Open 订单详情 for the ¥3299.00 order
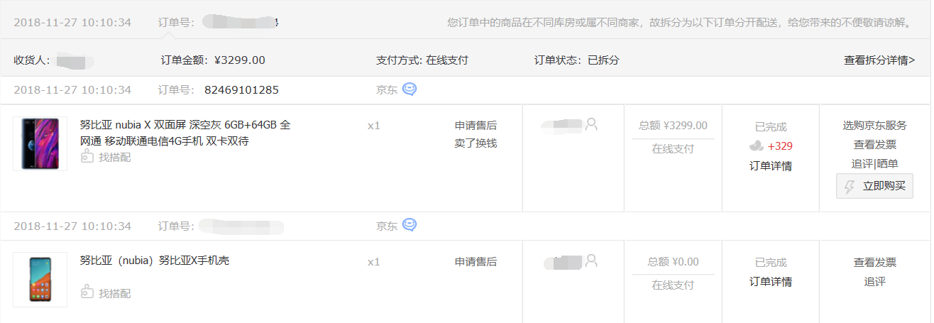Image resolution: width=934 pixels, height=323 pixels. click(x=771, y=166)
